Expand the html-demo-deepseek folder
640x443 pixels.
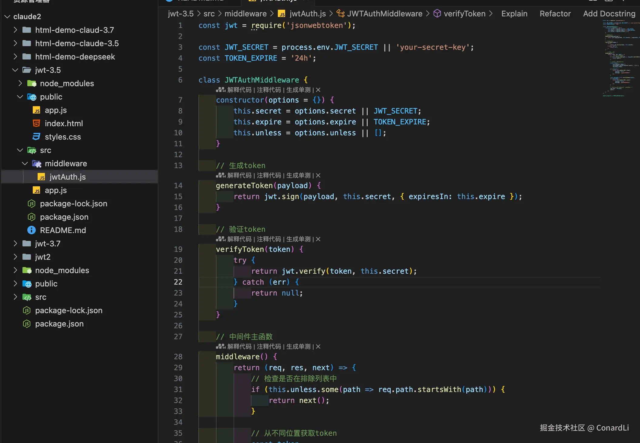[x=15, y=57]
